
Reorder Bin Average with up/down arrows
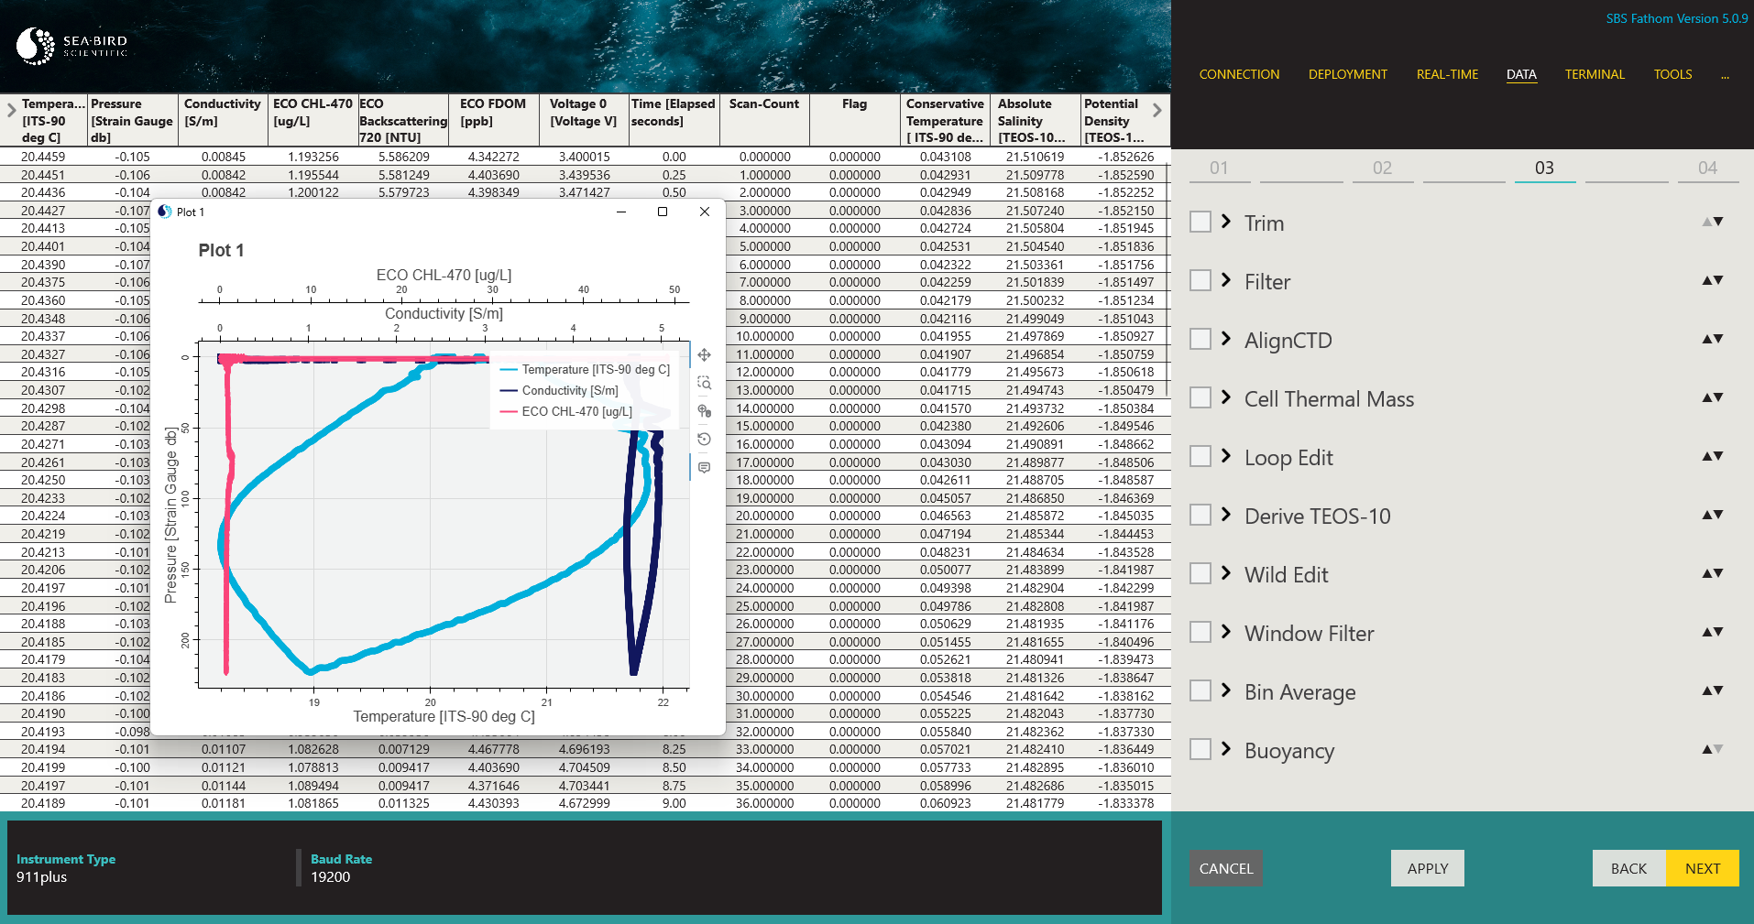[x=1713, y=690]
